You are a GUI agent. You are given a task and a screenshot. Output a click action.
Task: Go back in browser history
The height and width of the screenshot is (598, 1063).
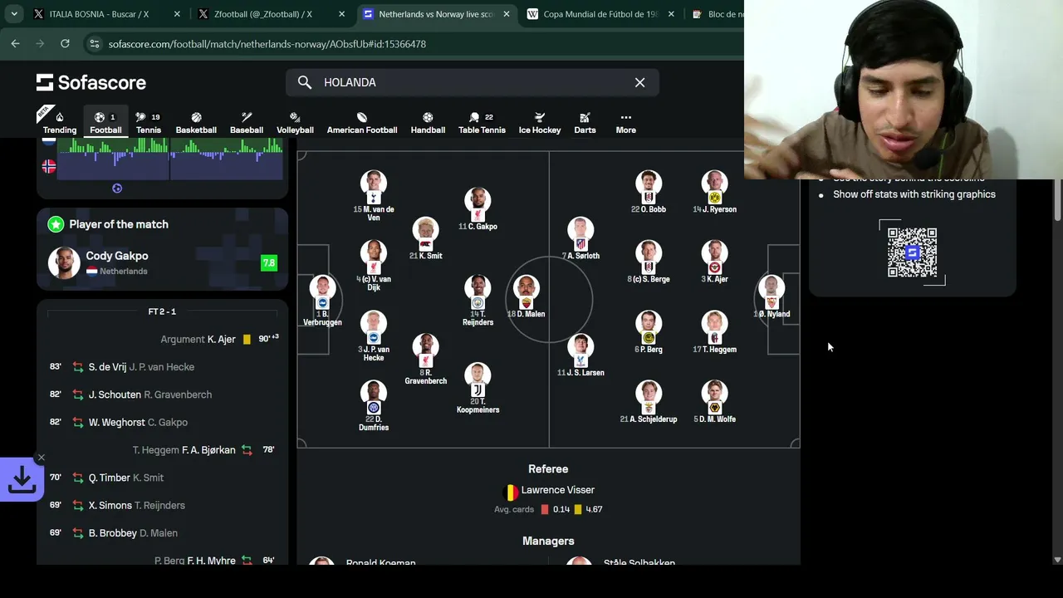click(15, 43)
